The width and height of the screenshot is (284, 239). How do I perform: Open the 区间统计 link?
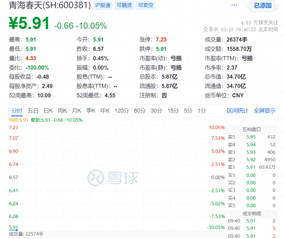click(x=237, y=111)
